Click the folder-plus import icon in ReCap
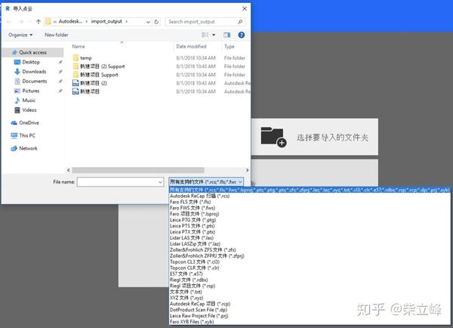Viewport: 453px width, 328px height. point(273,137)
